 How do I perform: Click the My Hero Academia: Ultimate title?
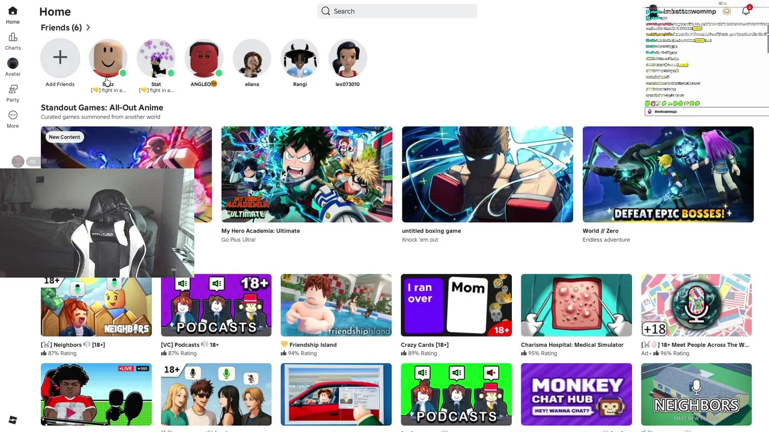click(260, 230)
